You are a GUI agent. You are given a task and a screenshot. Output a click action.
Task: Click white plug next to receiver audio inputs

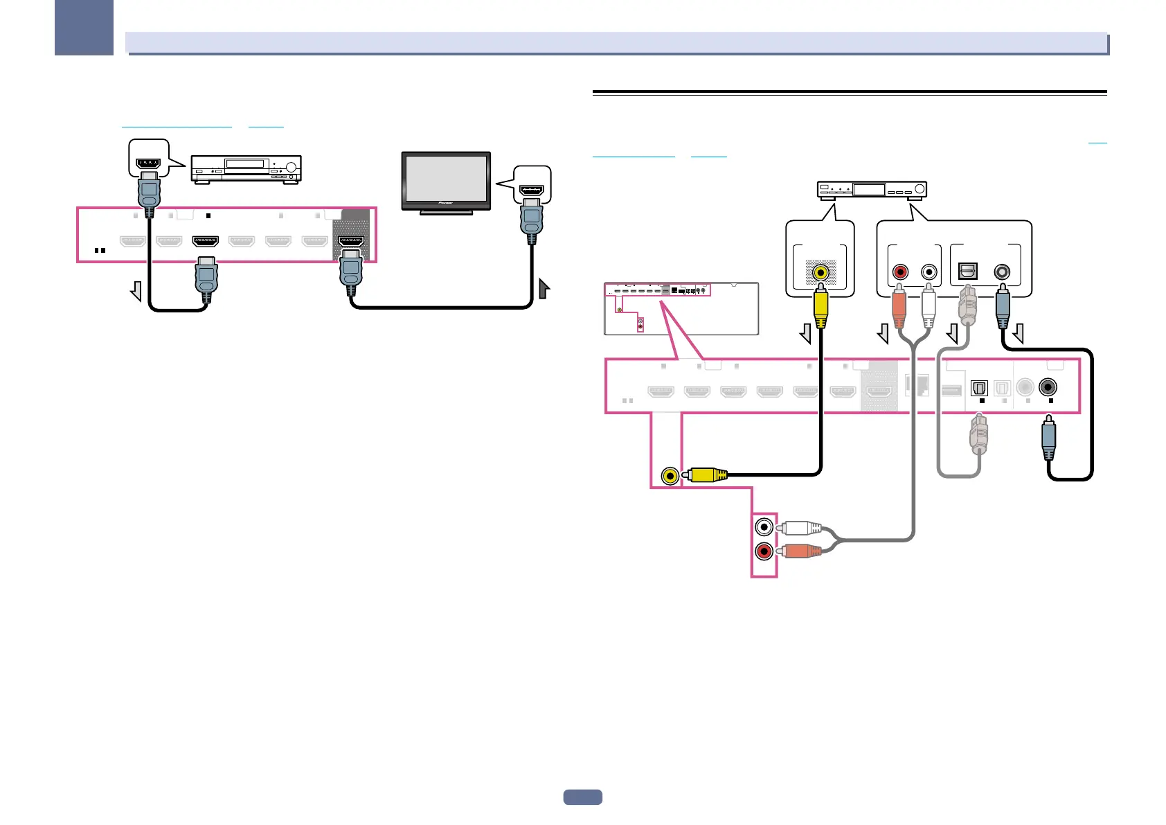[x=799, y=528]
